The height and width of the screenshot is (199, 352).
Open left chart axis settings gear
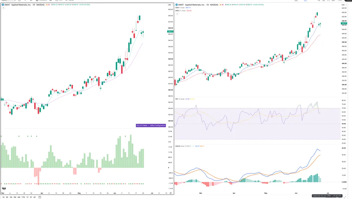click(170, 193)
